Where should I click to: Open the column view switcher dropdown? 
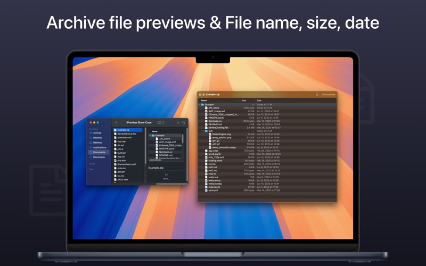(x=161, y=122)
